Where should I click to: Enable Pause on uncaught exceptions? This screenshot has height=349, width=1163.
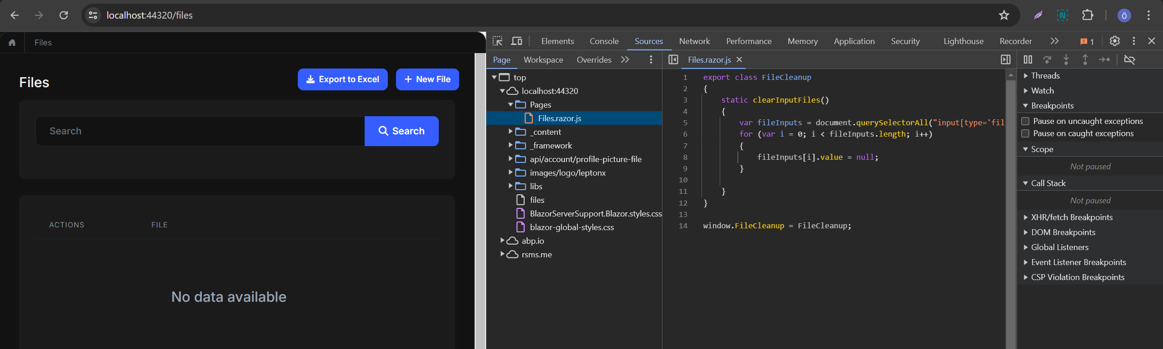tap(1025, 121)
